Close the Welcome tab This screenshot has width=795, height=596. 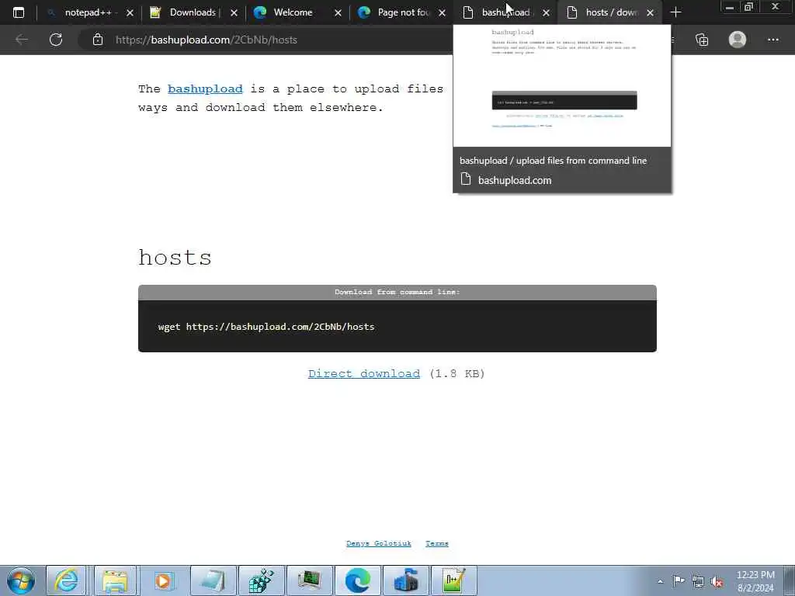[338, 12]
